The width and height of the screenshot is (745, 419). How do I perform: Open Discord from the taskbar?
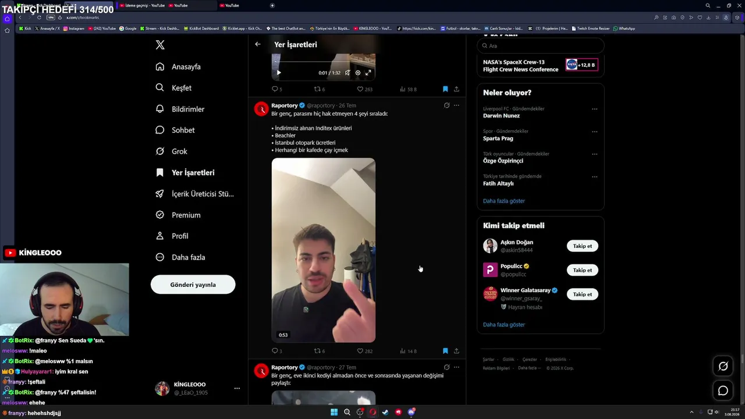click(411, 412)
